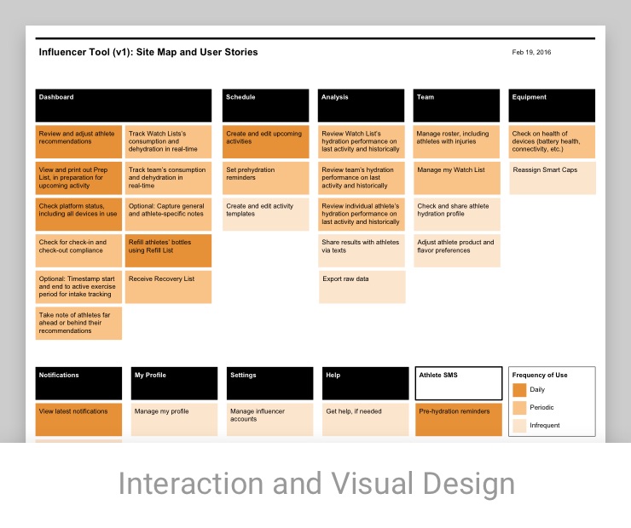The width and height of the screenshot is (631, 528).
Task: Select the Schedule section header
Action: click(x=265, y=106)
